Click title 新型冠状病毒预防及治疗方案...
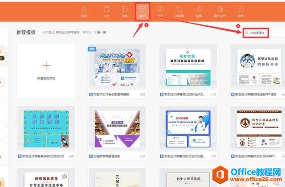Viewport: 285px width, 187px height. pos(185,156)
